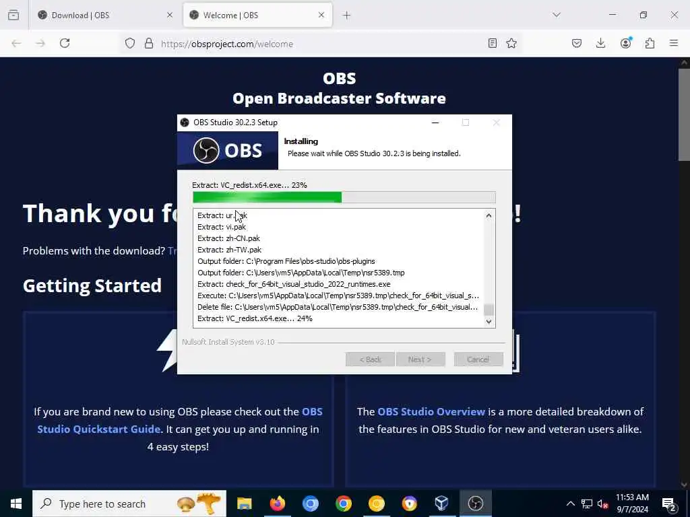This screenshot has height=517, width=690.
Task: Open the Windows Start menu
Action: point(16,504)
